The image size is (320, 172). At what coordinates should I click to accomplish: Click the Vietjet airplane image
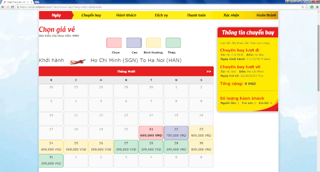(78, 61)
